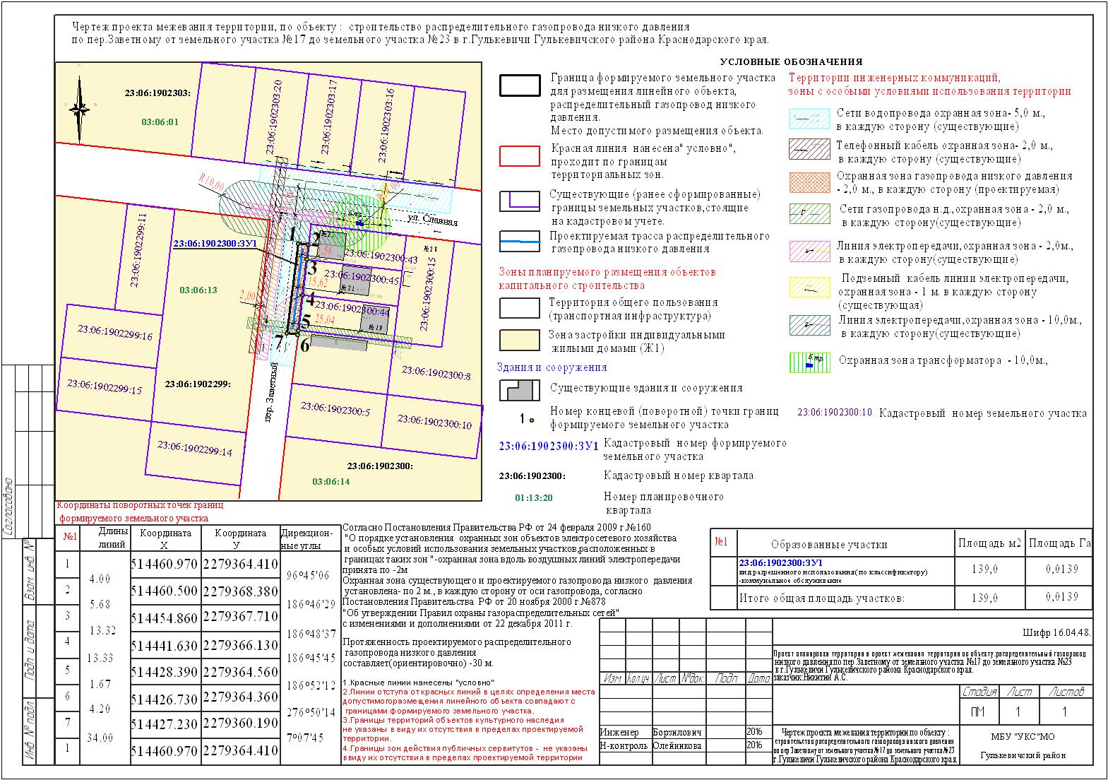Click the stage cell 'ПМ'
1108x780 pixels.
point(978,712)
